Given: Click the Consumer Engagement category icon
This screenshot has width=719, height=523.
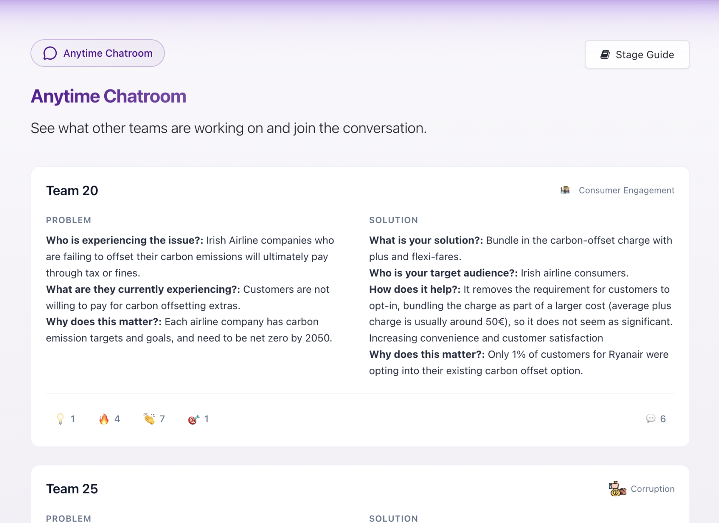Looking at the screenshot, I should pos(565,190).
